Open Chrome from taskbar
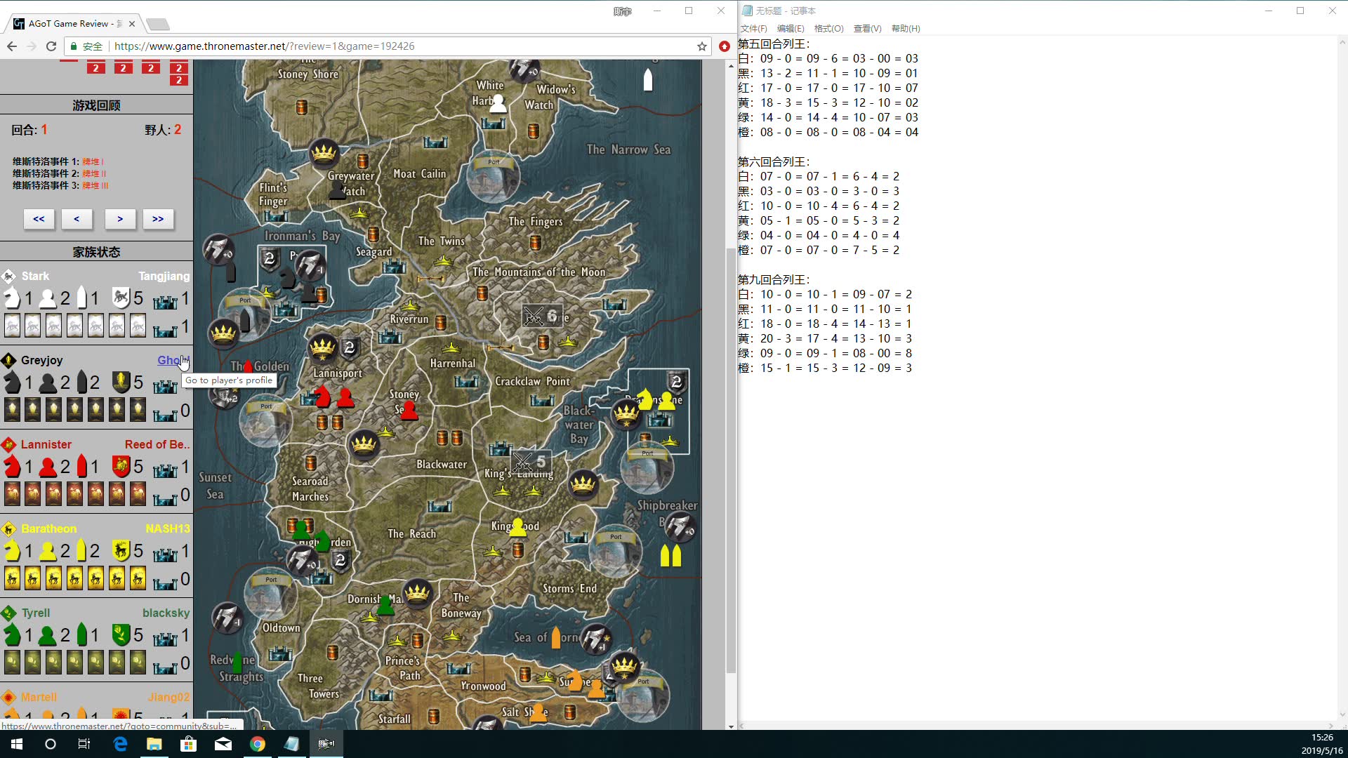The height and width of the screenshot is (758, 1348). point(258,744)
